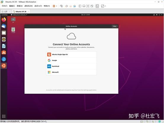Viewport: 164px width, 123px height.
Task: Select Ubuntu Single Sign-On account
Action: pos(71,54)
